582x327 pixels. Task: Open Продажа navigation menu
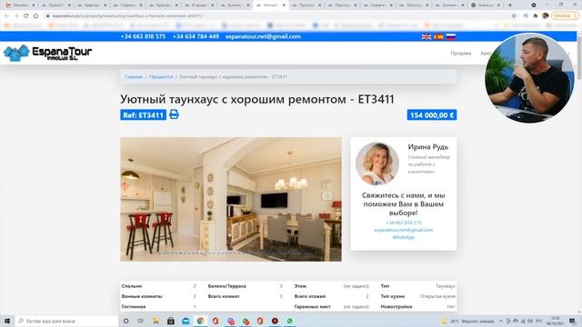pyautogui.click(x=461, y=54)
